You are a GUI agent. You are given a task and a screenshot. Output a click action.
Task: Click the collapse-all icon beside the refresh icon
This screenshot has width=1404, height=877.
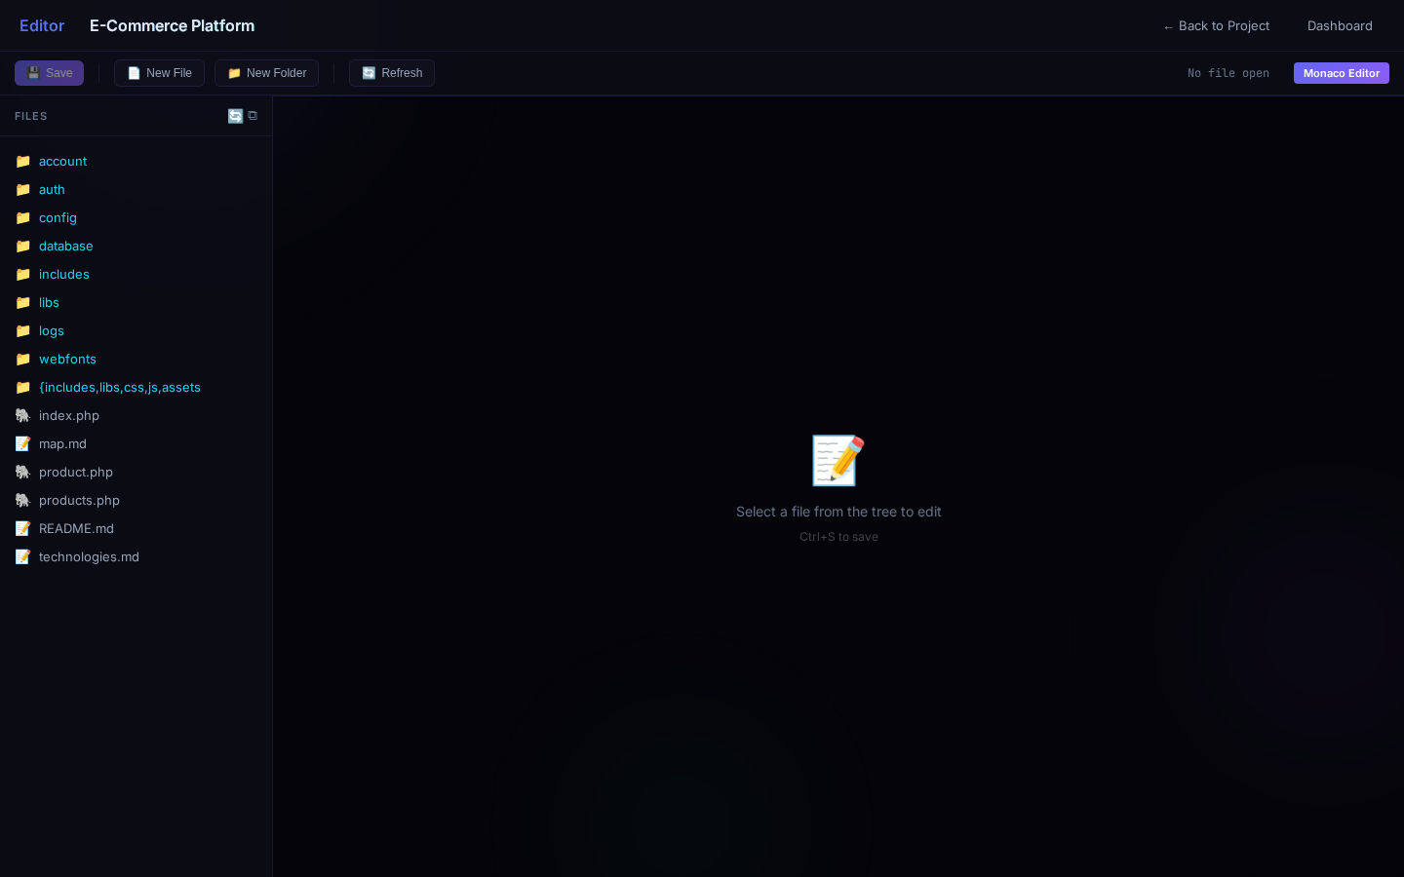pos(253,116)
